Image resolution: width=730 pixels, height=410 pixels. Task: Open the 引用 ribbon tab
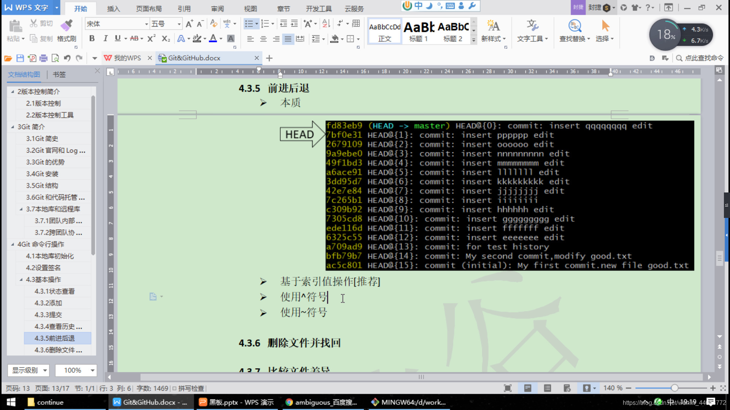pyautogui.click(x=184, y=8)
